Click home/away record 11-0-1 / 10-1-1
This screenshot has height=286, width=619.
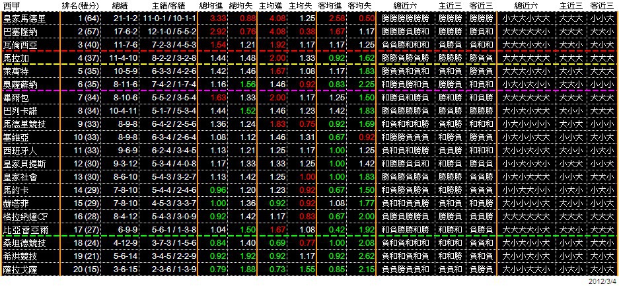pos(170,18)
